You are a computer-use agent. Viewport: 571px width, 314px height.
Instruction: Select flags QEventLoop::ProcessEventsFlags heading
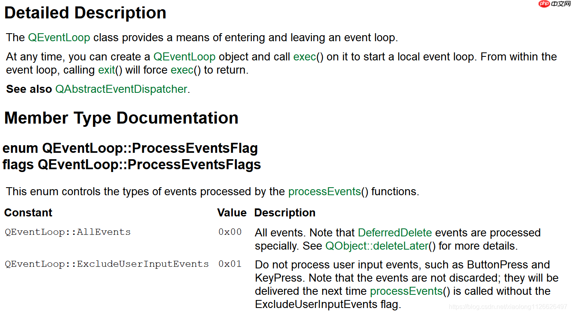(x=132, y=164)
